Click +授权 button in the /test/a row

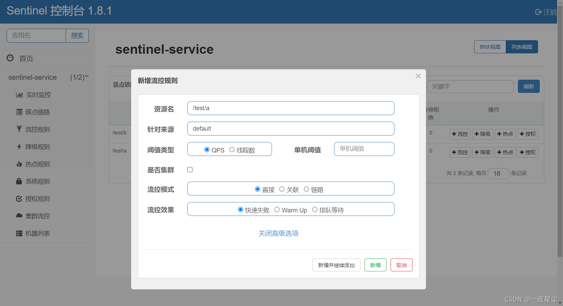coord(528,152)
